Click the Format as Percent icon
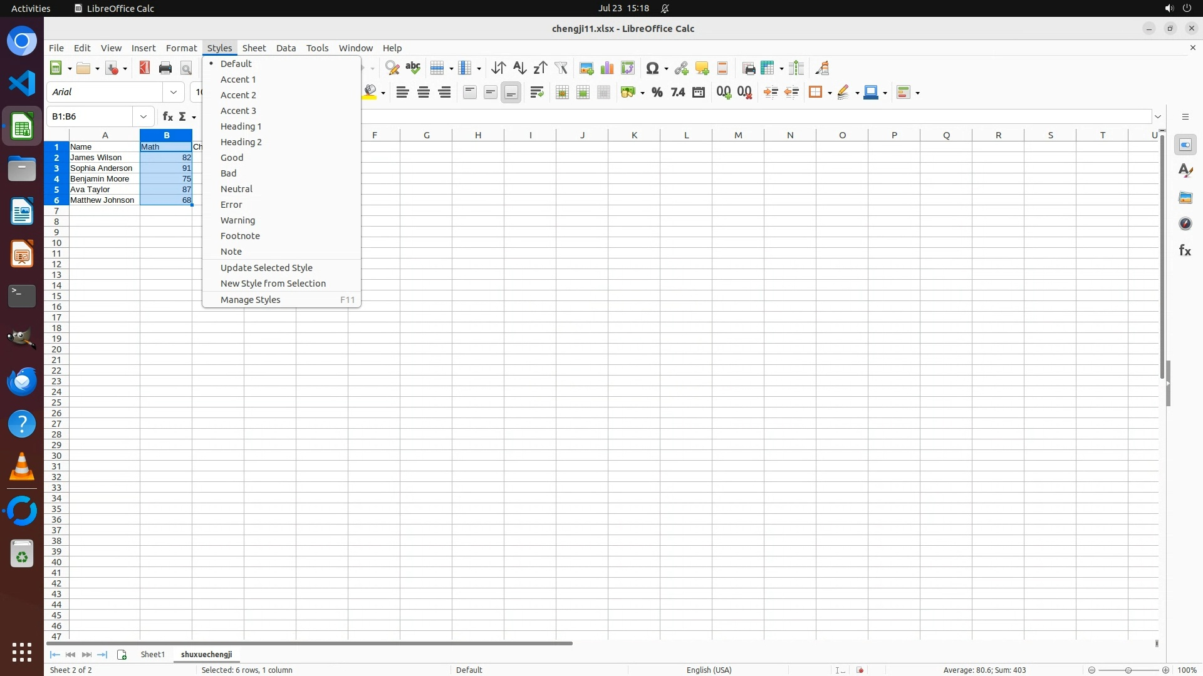This screenshot has height=676, width=1203. [x=657, y=93]
